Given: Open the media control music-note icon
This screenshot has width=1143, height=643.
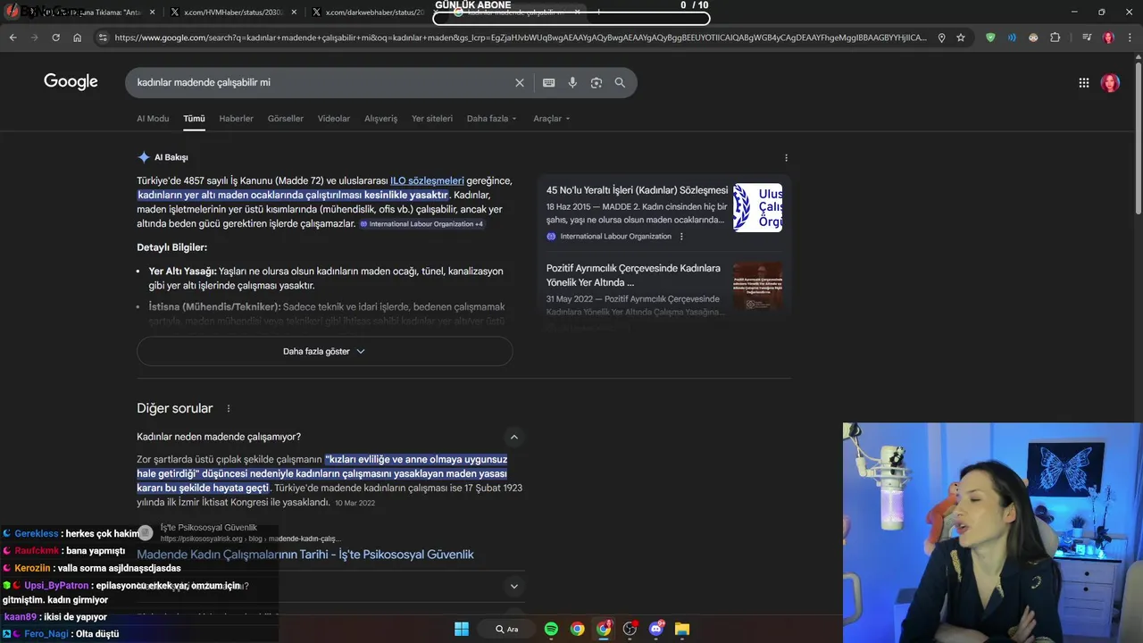Looking at the screenshot, I should pyautogui.click(x=1086, y=38).
